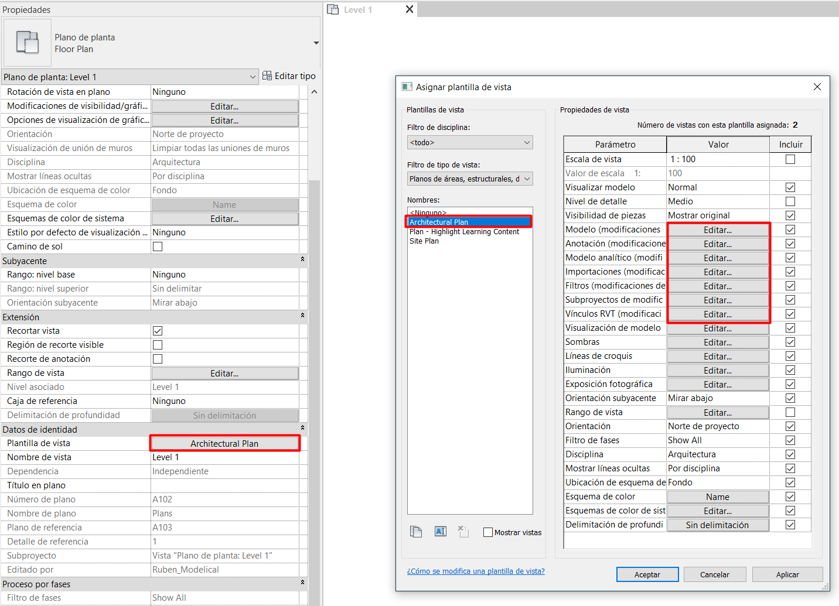The height and width of the screenshot is (606, 839).
Task: Check Incluir for Rango de vista in dialog
Action: pos(790,412)
